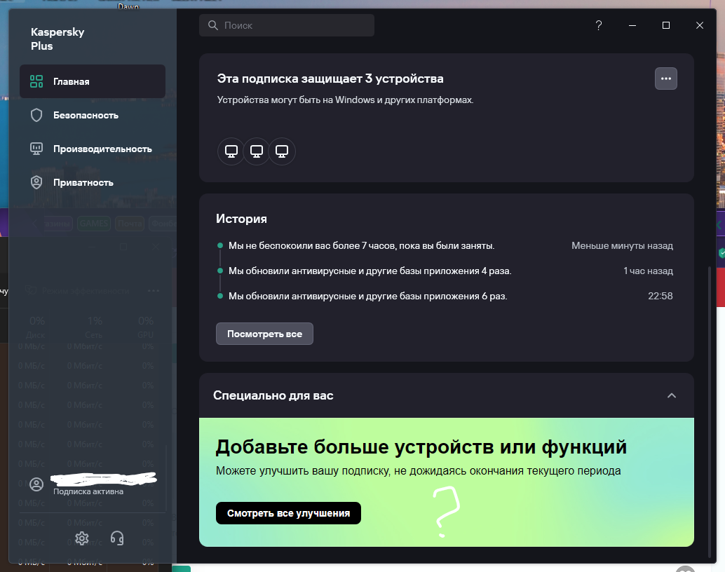Click the Эта подписка защищает 3 устройства heading
Image resolution: width=725 pixels, height=572 pixels.
click(x=330, y=79)
